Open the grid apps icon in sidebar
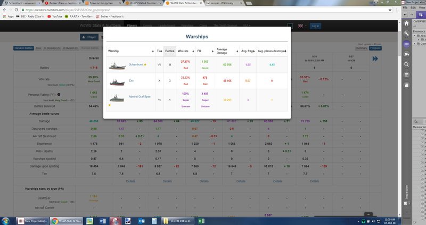Screen dimensions: 426x225 (x=406, y=85)
